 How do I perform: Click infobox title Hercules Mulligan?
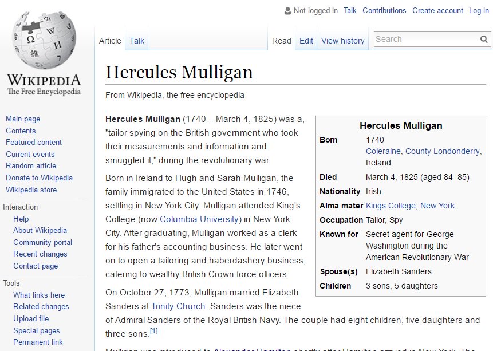[401, 126]
